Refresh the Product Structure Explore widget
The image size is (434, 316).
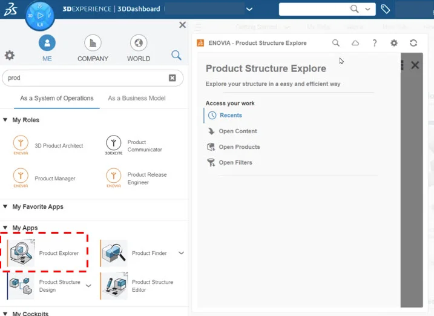pyautogui.click(x=413, y=43)
